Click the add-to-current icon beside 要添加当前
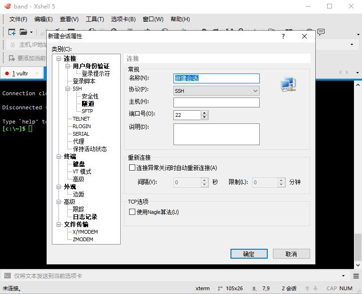 point(12,58)
